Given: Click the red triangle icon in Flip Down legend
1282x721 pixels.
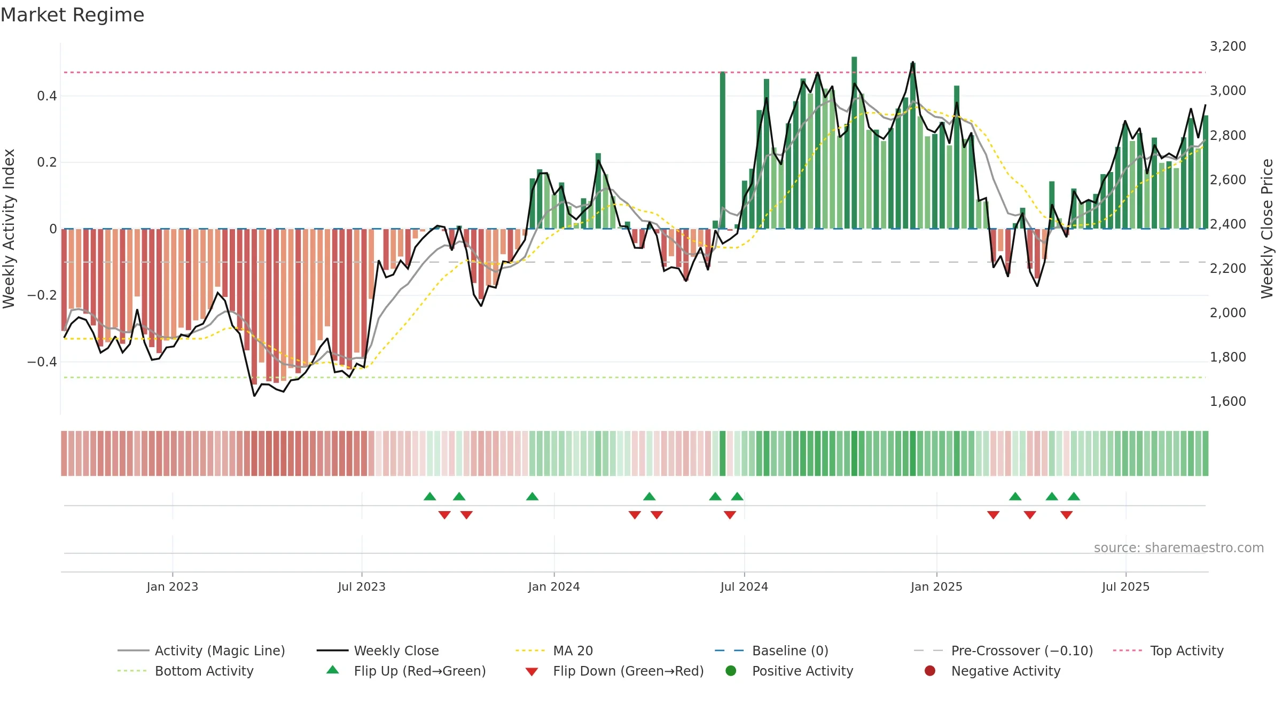Looking at the screenshot, I should tap(531, 672).
